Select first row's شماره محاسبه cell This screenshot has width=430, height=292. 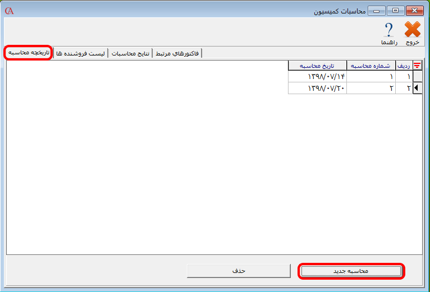tap(370, 76)
